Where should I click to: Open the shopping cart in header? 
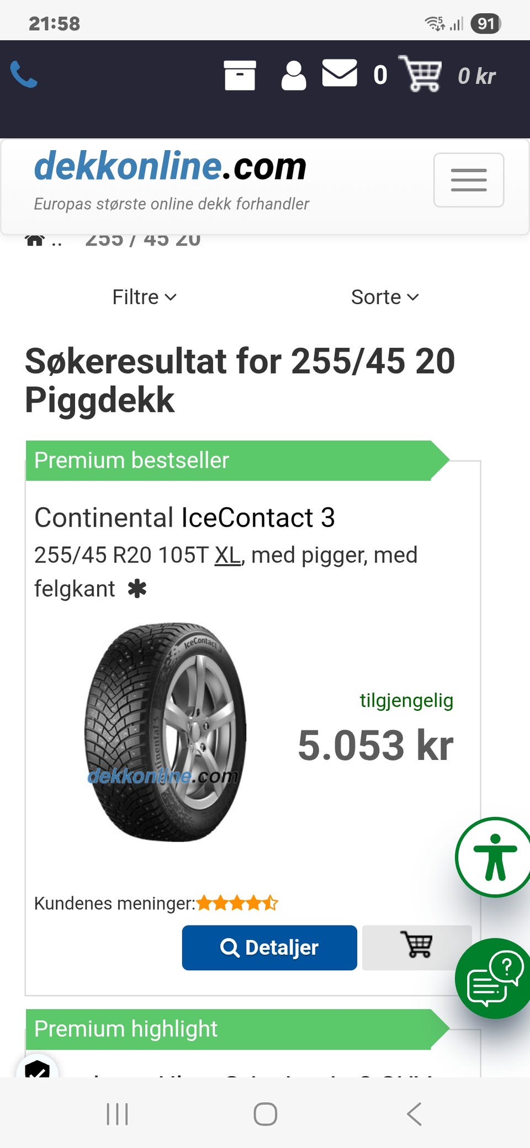point(421,74)
